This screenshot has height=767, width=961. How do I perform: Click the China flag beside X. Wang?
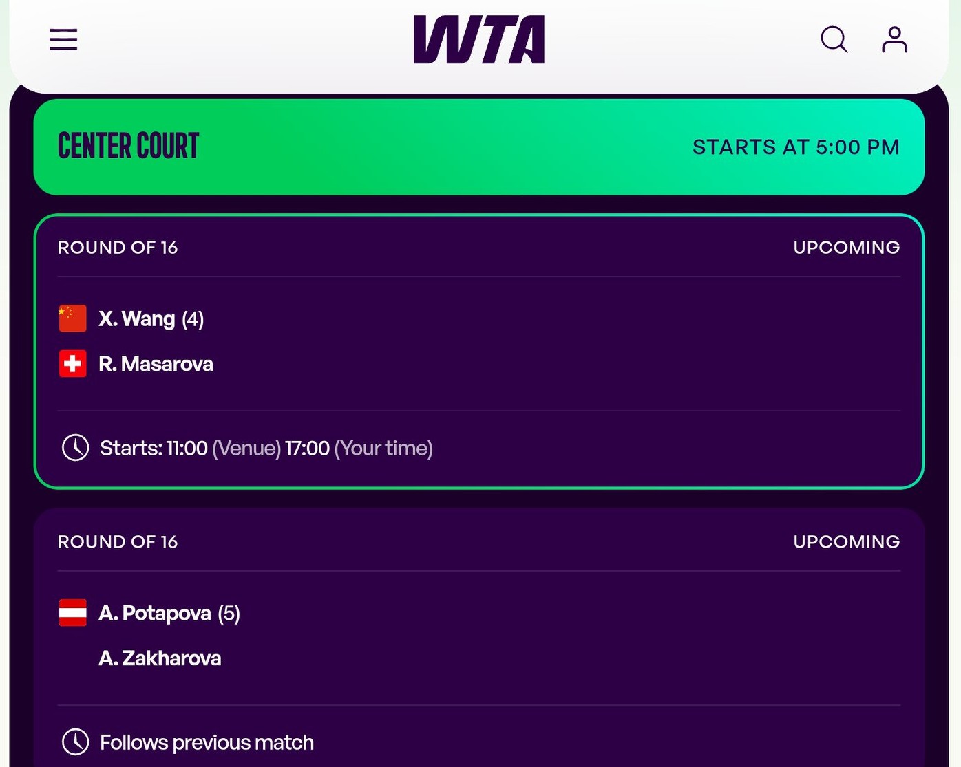click(73, 318)
